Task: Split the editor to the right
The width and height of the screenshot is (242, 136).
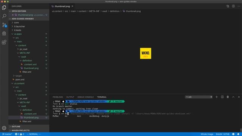Action: tap(233, 6)
